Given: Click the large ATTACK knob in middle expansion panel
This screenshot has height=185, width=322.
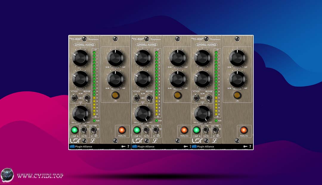Looking at the screenshot, I should (178, 58).
